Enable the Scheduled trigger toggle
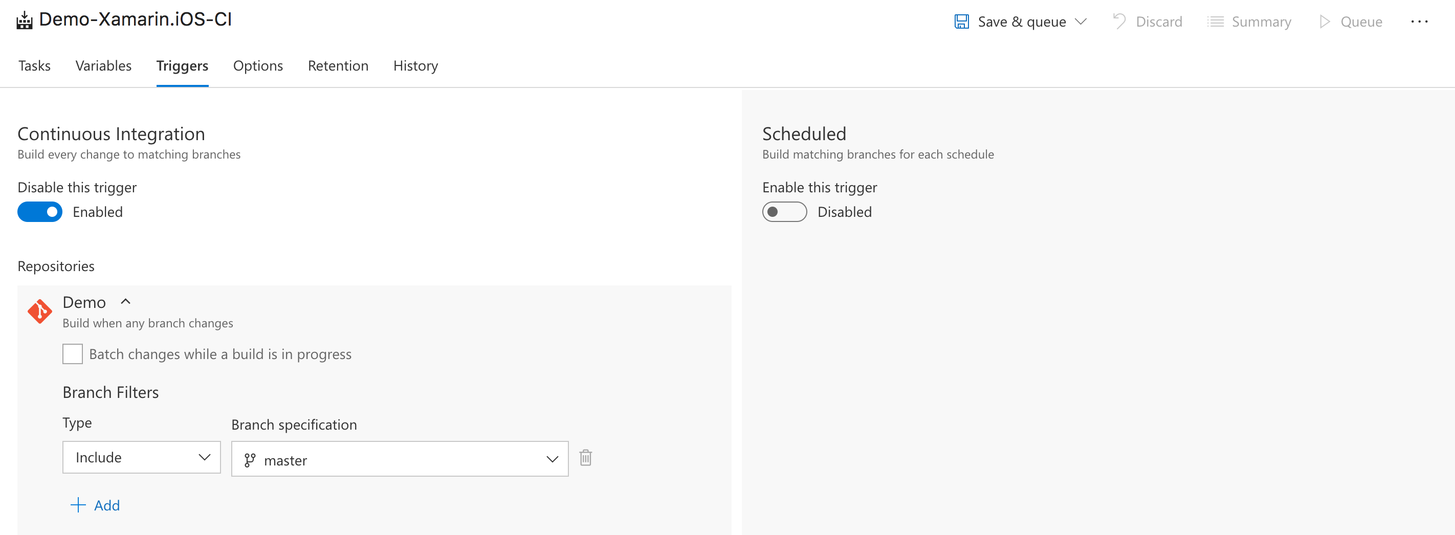This screenshot has width=1455, height=535. (784, 212)
